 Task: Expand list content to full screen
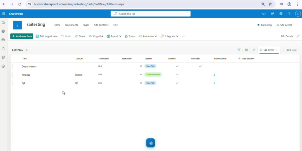pyautogui.click(x=298, y=36)
